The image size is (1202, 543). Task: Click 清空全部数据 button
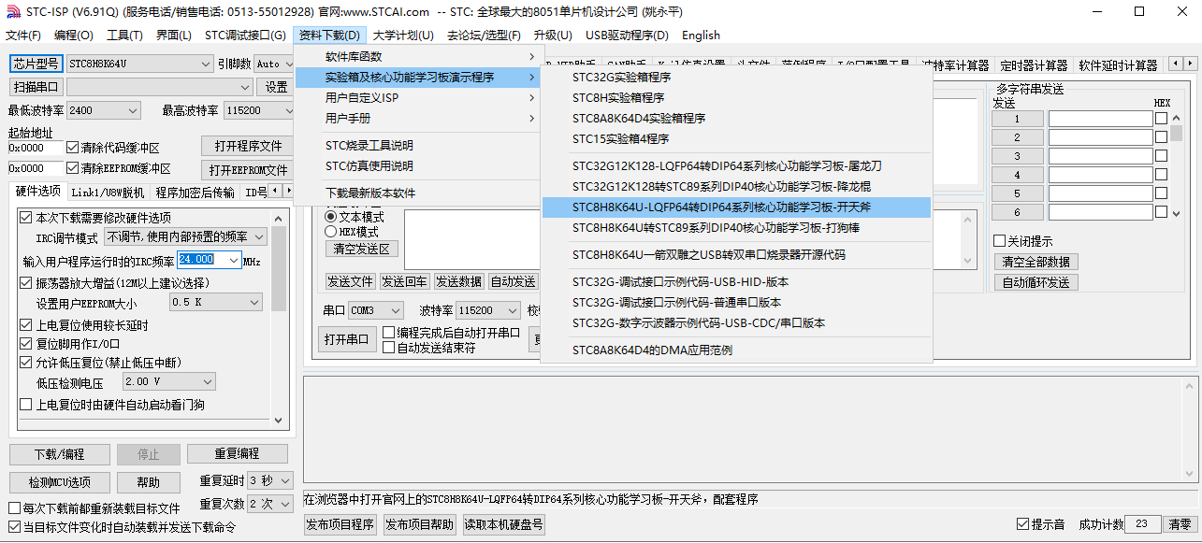click(1035, 262)
